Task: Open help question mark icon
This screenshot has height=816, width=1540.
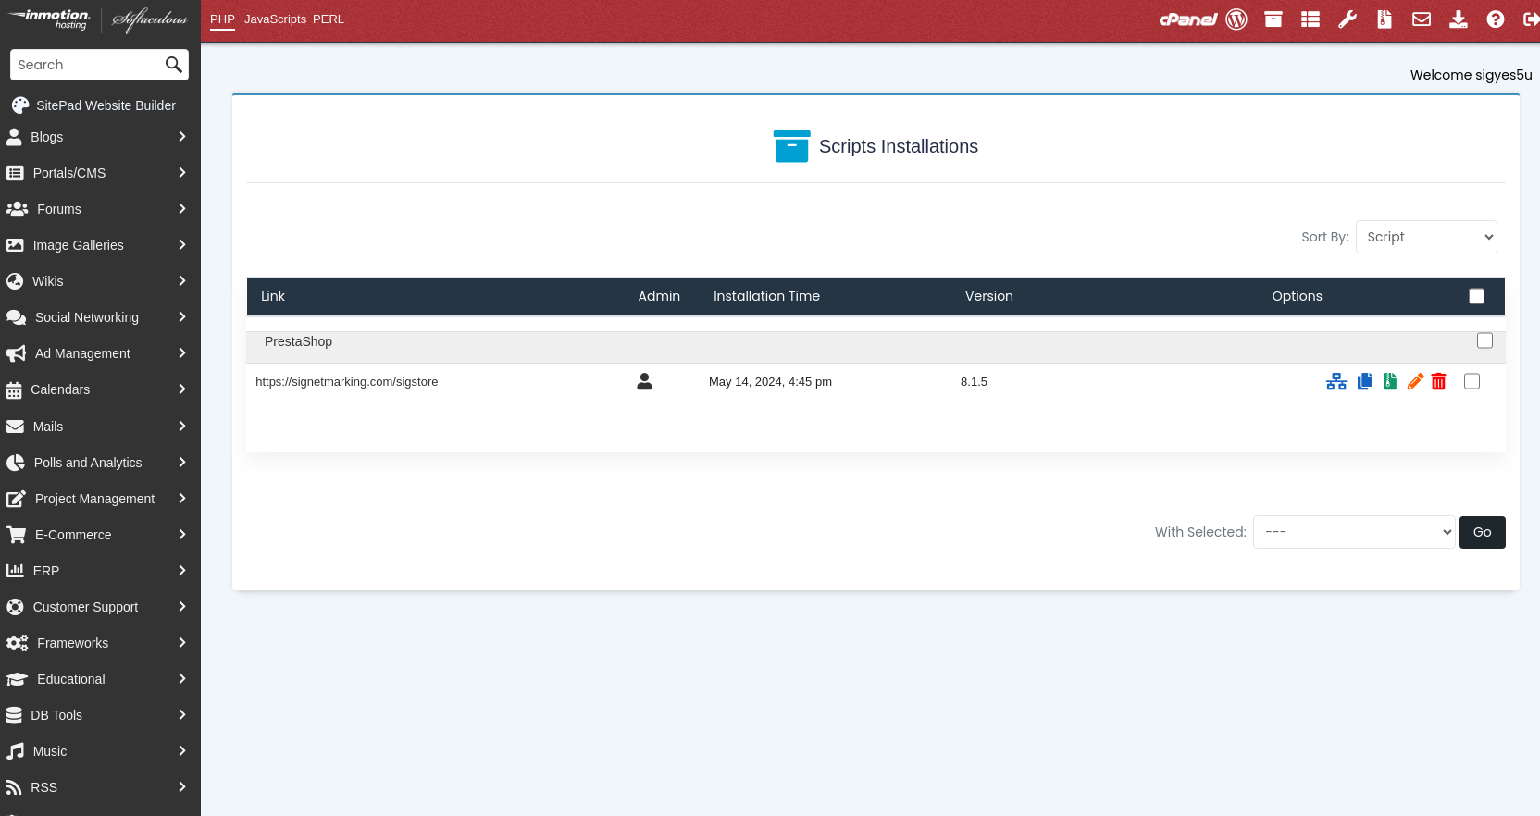Action: [x=1496, y=19]
